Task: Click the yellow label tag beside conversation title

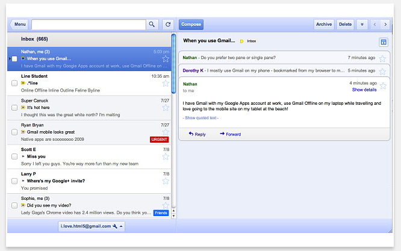Action: 241,41
